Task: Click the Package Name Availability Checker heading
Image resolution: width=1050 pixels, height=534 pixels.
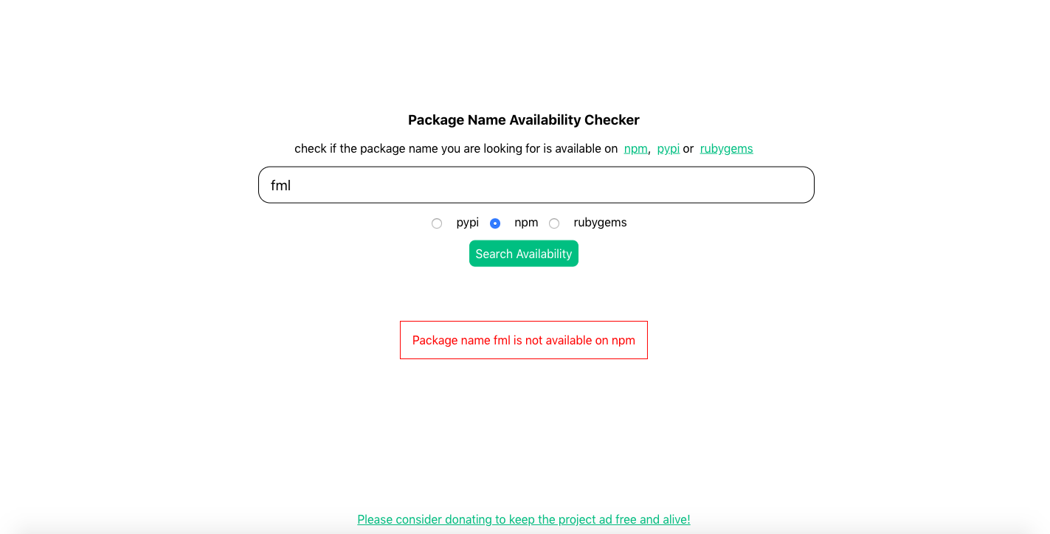Action: click(x=524, y=119)
